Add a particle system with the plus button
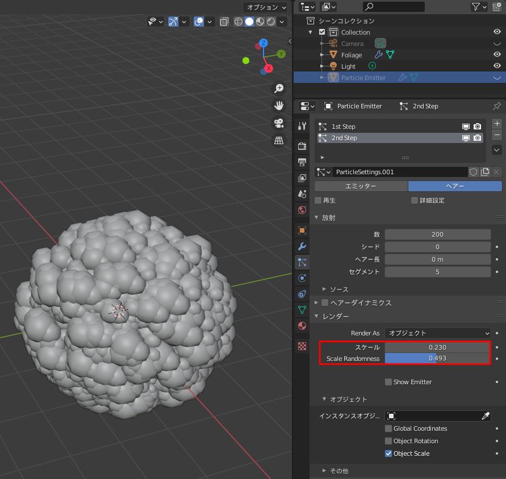506x479 pixels. (x=497, y=123)
